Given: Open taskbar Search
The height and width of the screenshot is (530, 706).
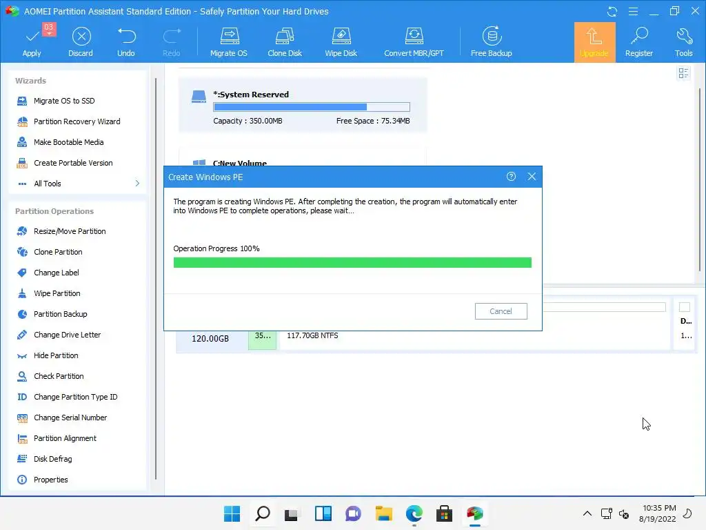Looking at the screenshot, I should [263, 513].
